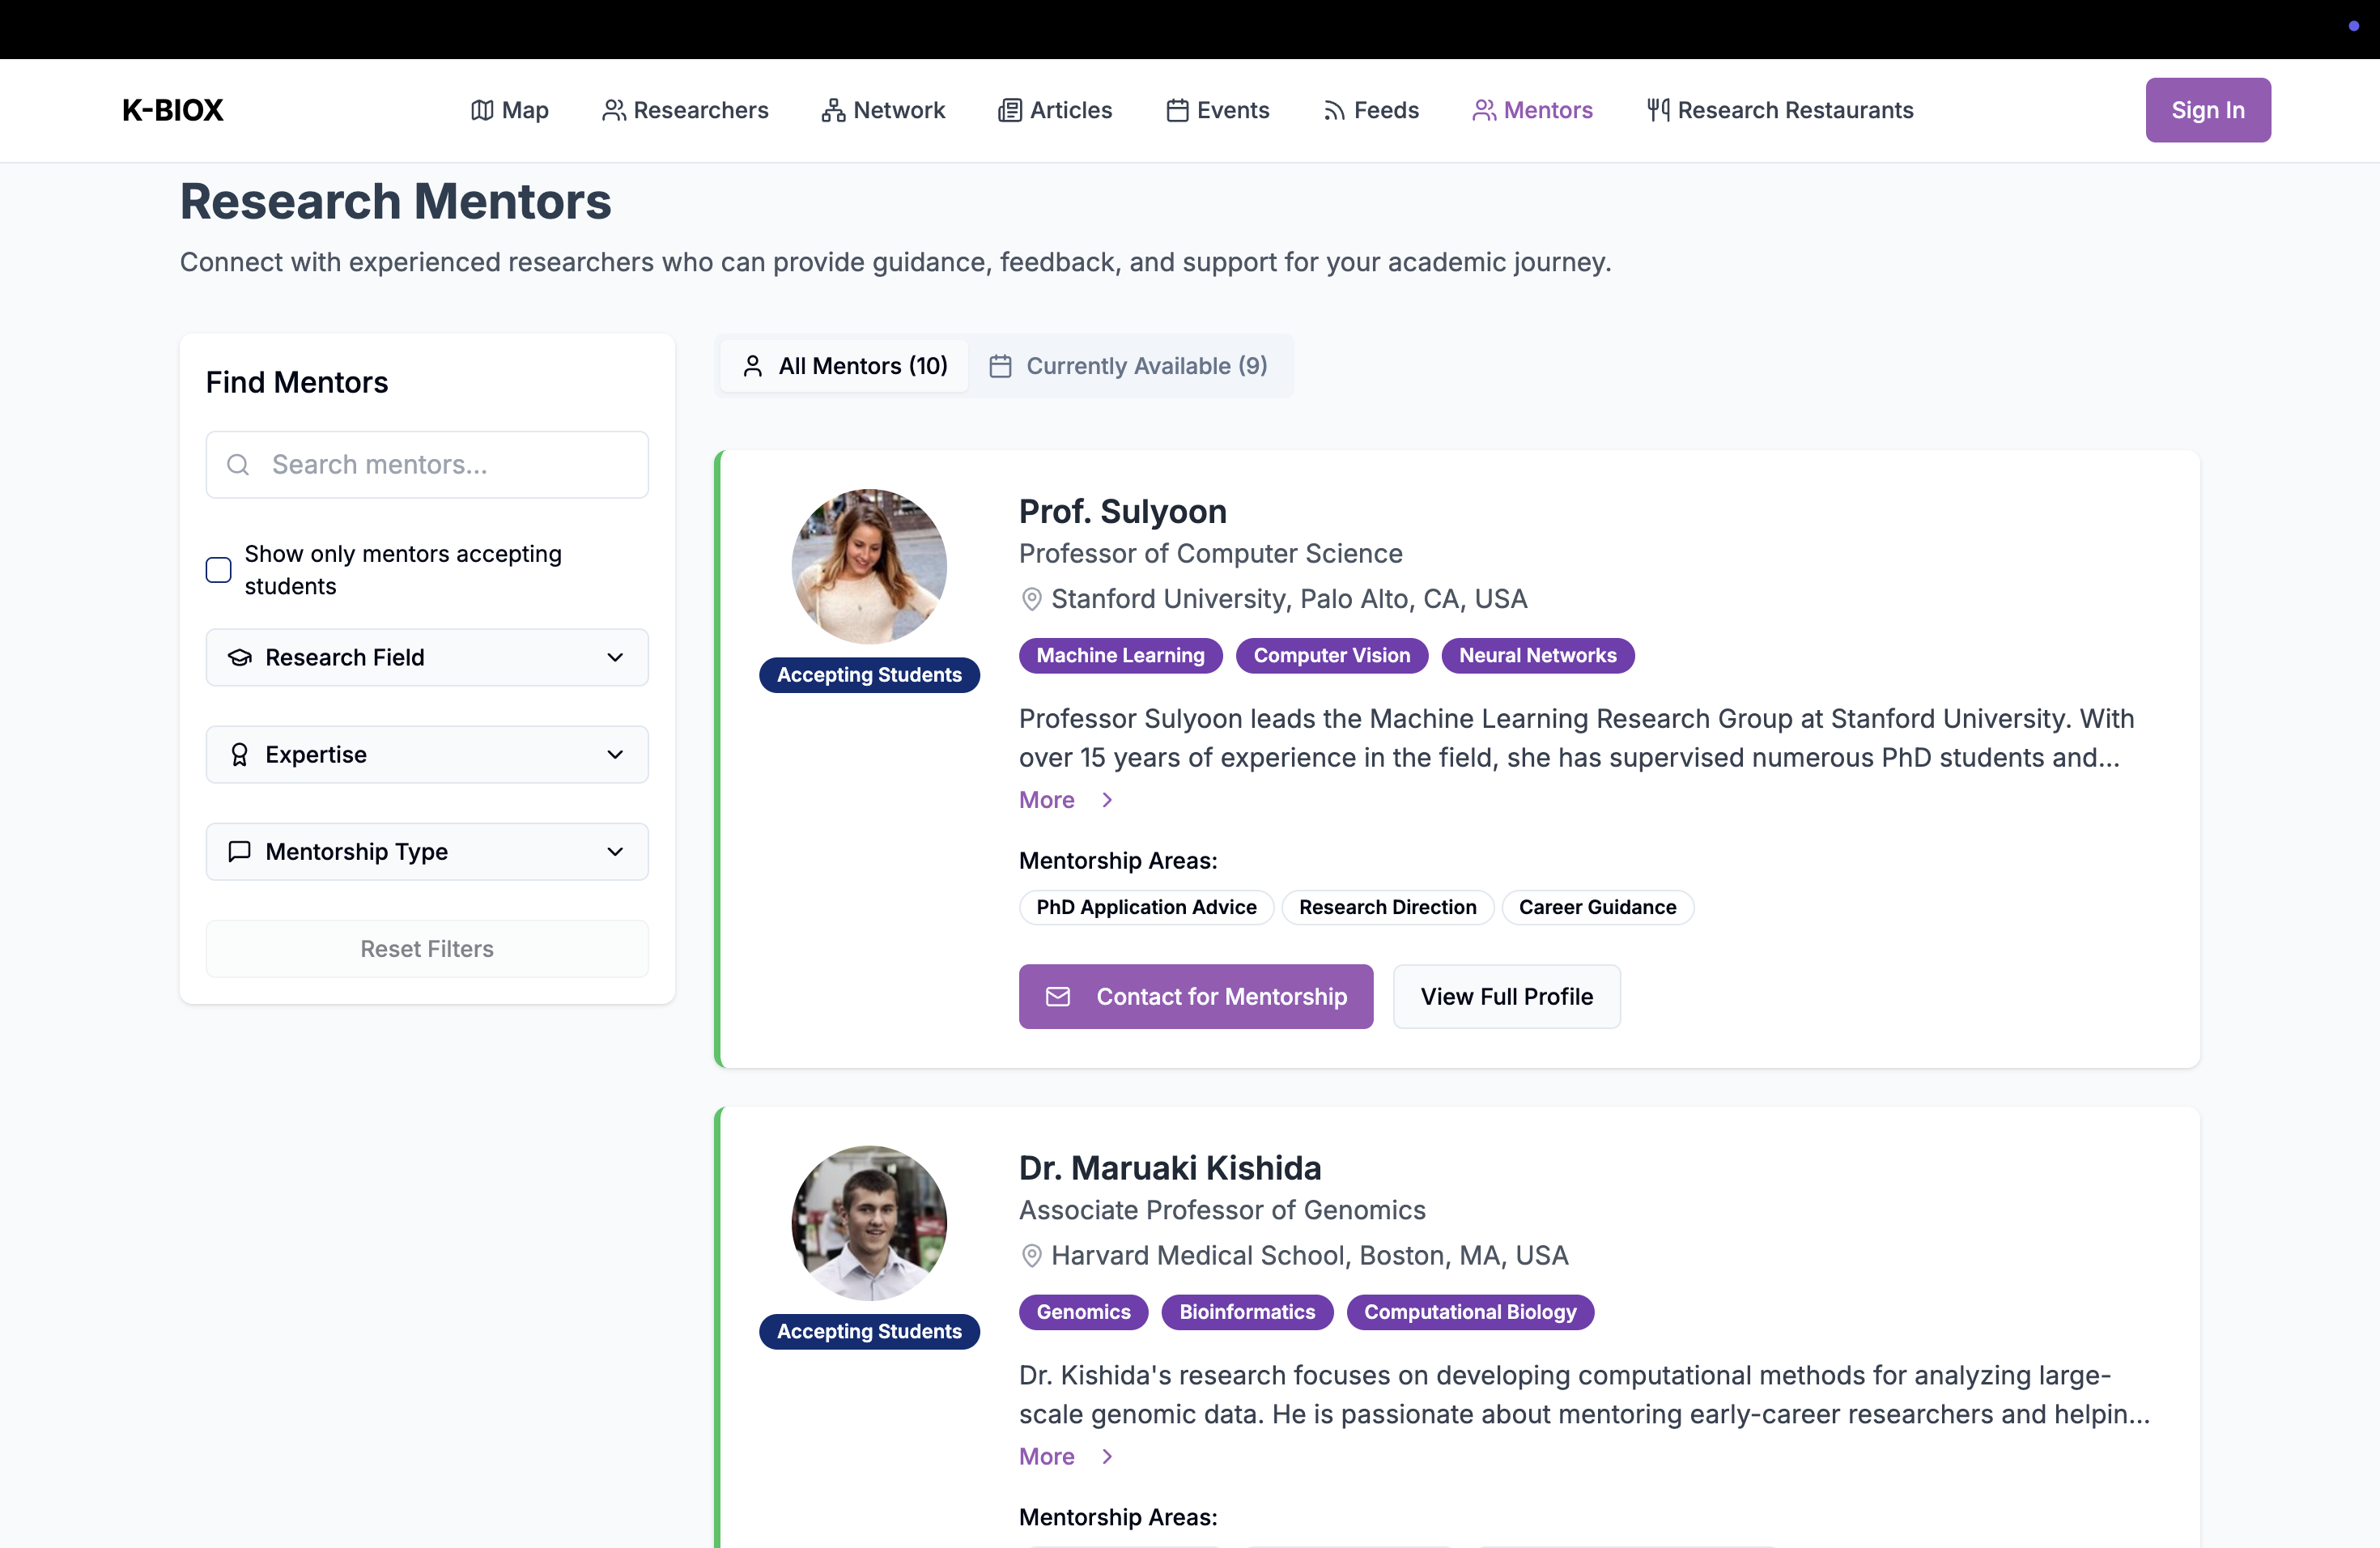Open the Mentorship Type dropdown
Screen dimensions: 2380x1548
427,851
